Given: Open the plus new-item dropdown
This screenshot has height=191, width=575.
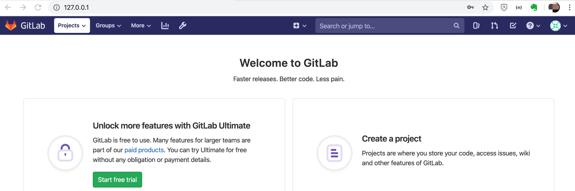Looking at the screenshot, I should (x=300, y=26).
